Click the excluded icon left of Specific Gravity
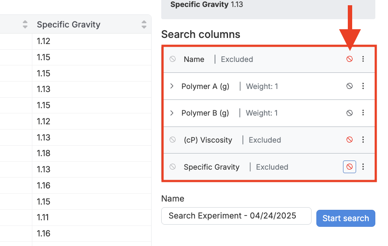 click(173, 167)
